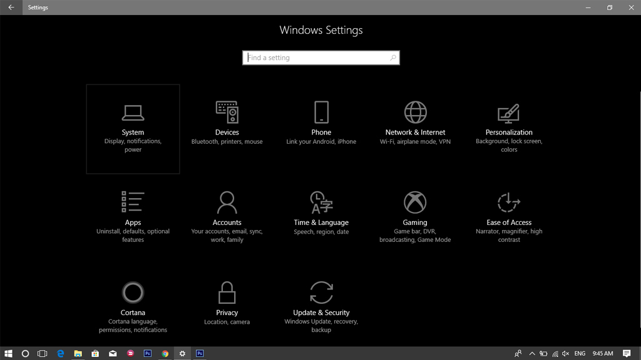This screenshot has width=641, height=360.
Task: Open the Apps list icon
Action: 133,202
